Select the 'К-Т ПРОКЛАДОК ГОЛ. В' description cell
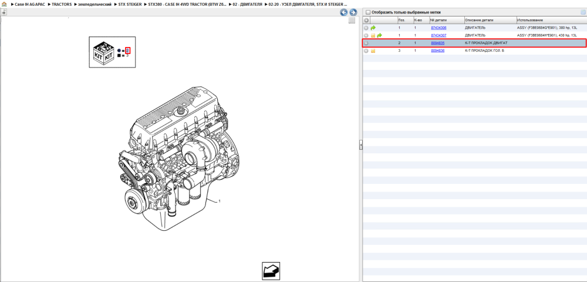 pyautogui.click(x=484, y=51)
